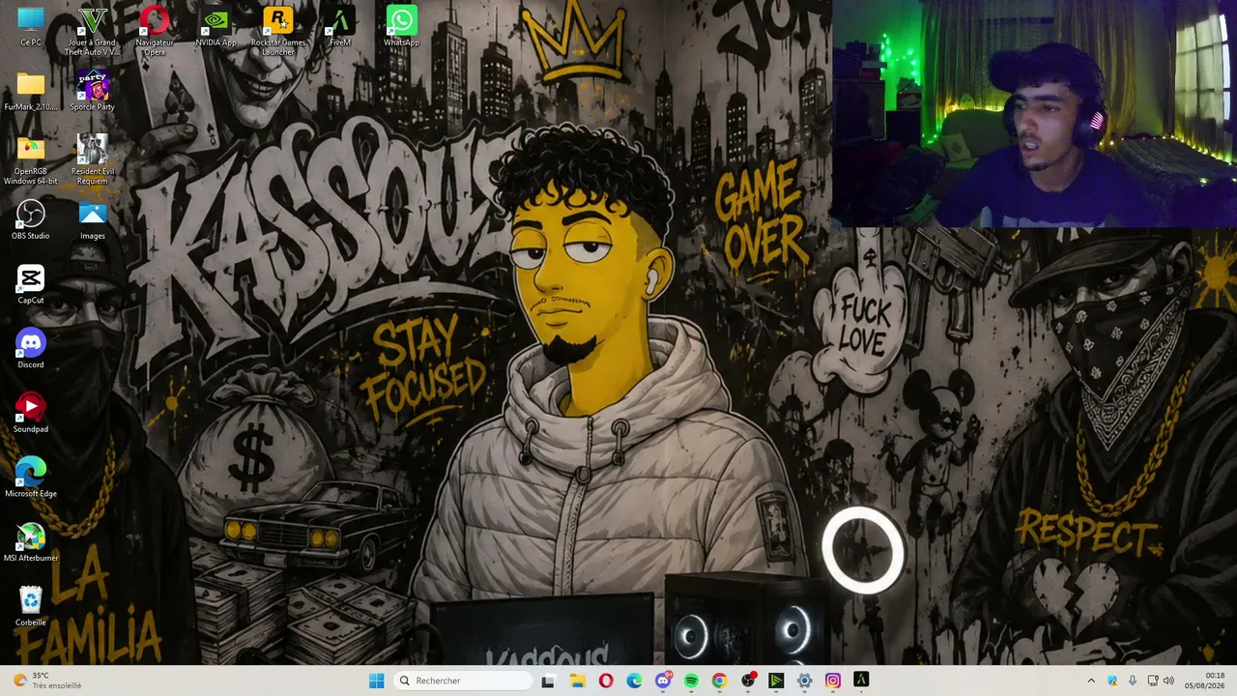
Task: Click the Resident Evil Requiem shortcut
Action: tap(93, 160)
